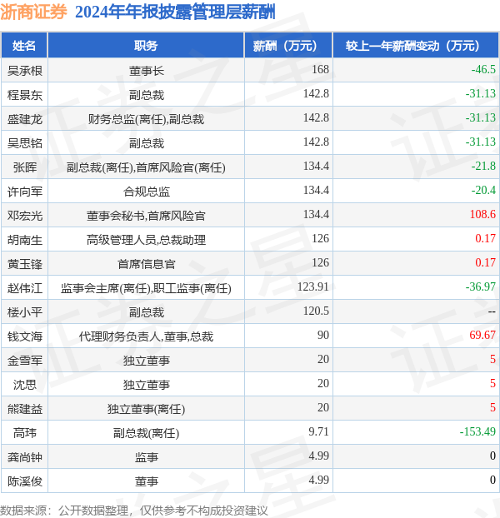Click 董事会秘书,首席风险官 position cell
Screen dimensions: 500x518
pyautogui.click(x=146, y=216)
